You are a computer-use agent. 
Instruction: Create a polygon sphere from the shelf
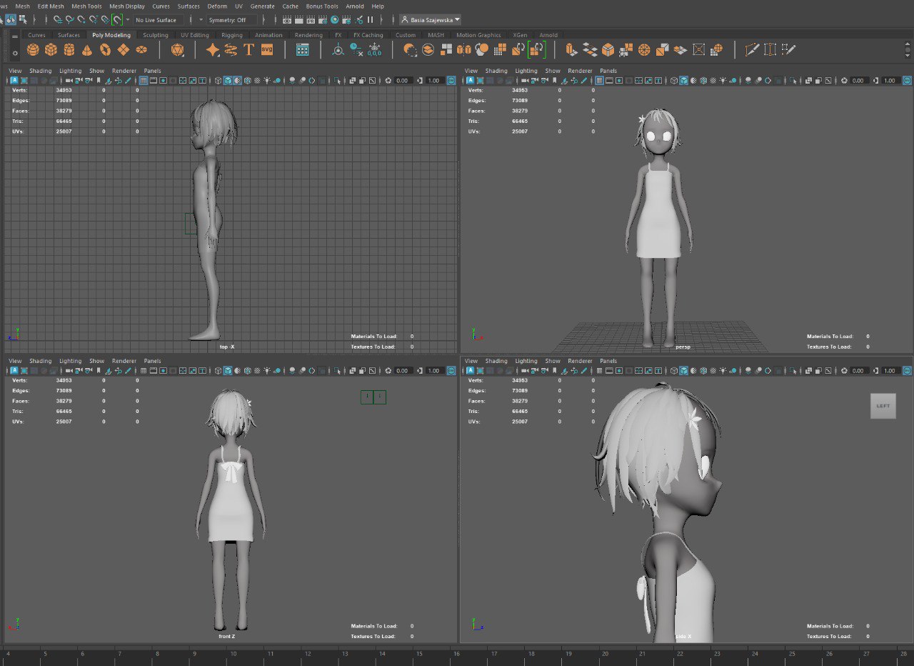coord(33,50)
